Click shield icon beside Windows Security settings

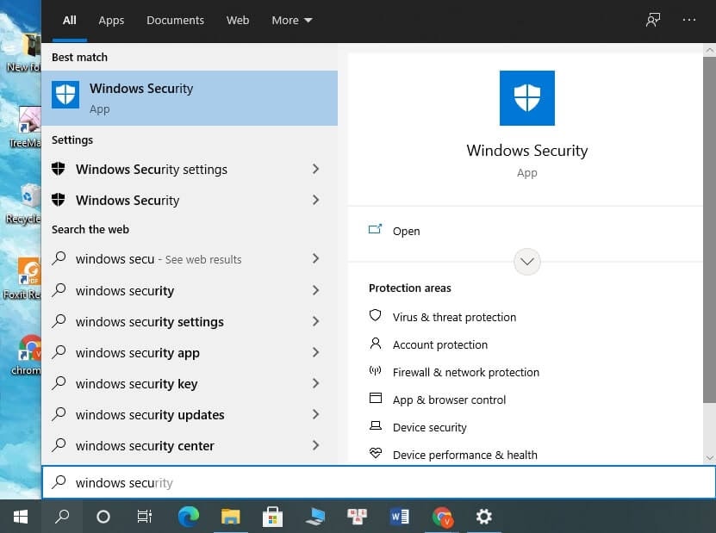coord(58,169)
